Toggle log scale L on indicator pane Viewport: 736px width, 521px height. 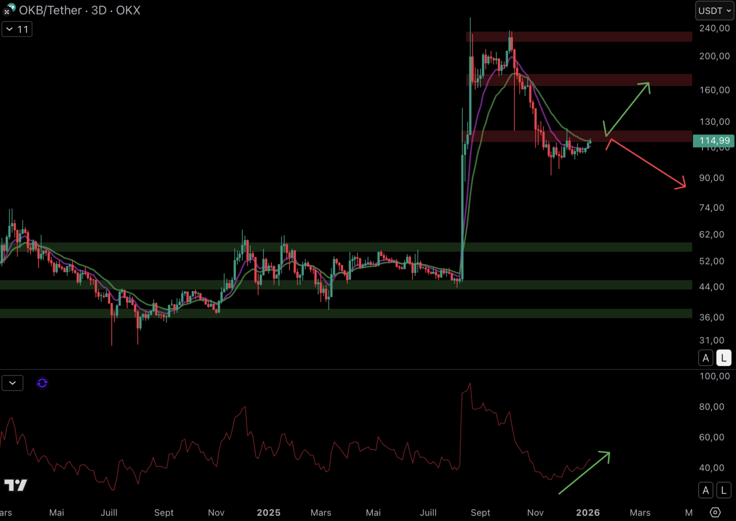coord(723,490)
